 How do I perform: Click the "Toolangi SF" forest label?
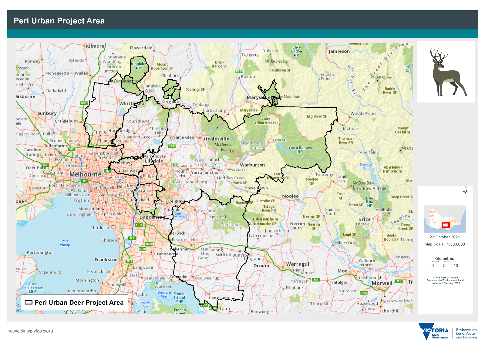pyautogui.click(x=195, y=89)
